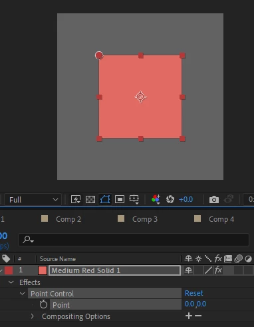
Task: Open the Full resolution dropdown
Action: tap(33, 200)
